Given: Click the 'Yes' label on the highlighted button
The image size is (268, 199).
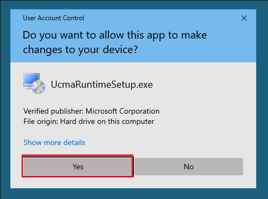Looking at the screenshot, I should [x=78, y=167].
